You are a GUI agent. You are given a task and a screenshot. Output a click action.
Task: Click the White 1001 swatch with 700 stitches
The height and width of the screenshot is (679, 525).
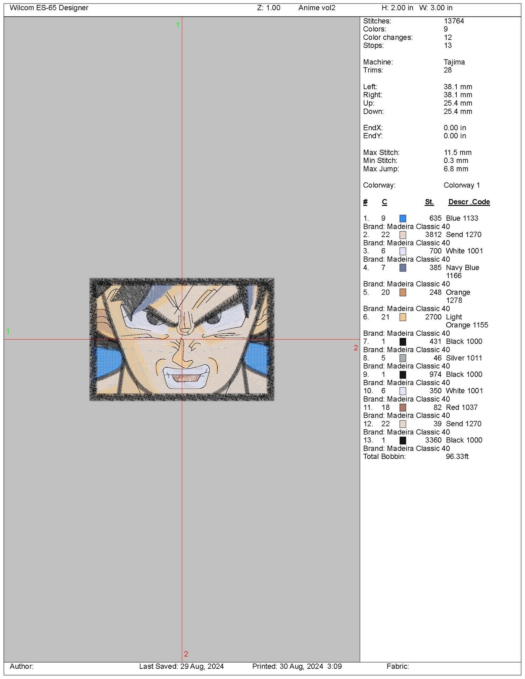pos(403,251)
